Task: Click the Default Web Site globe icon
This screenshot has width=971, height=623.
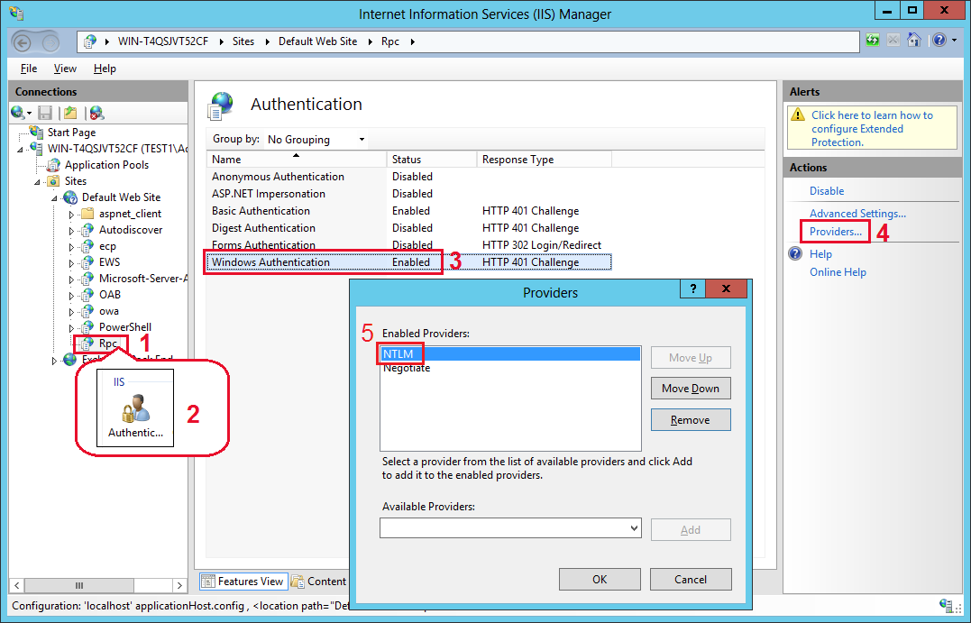Action: [70, 197]
